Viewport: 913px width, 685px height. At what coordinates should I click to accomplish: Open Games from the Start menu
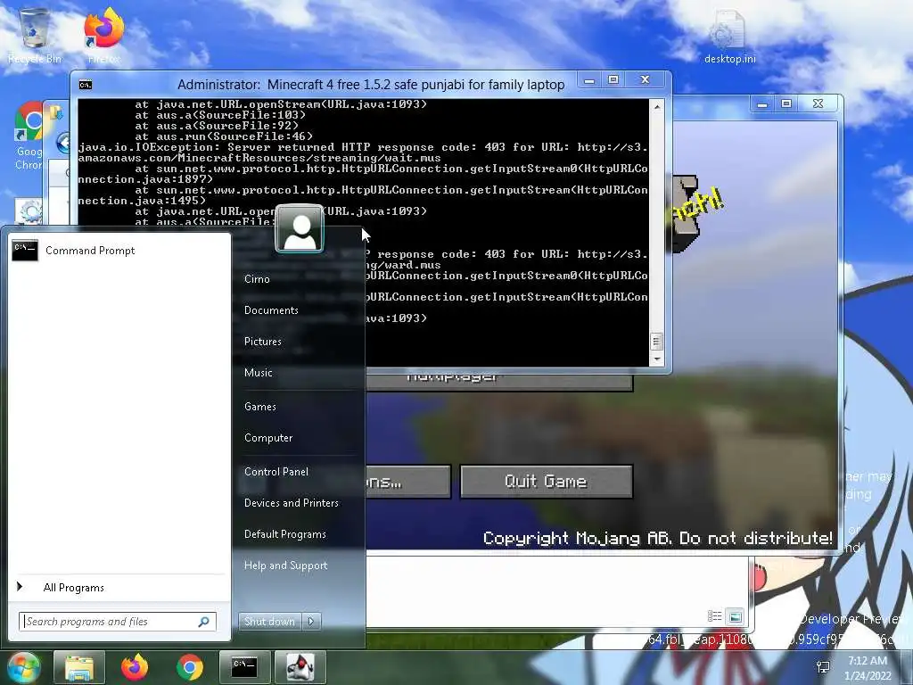tap(259, 407)
